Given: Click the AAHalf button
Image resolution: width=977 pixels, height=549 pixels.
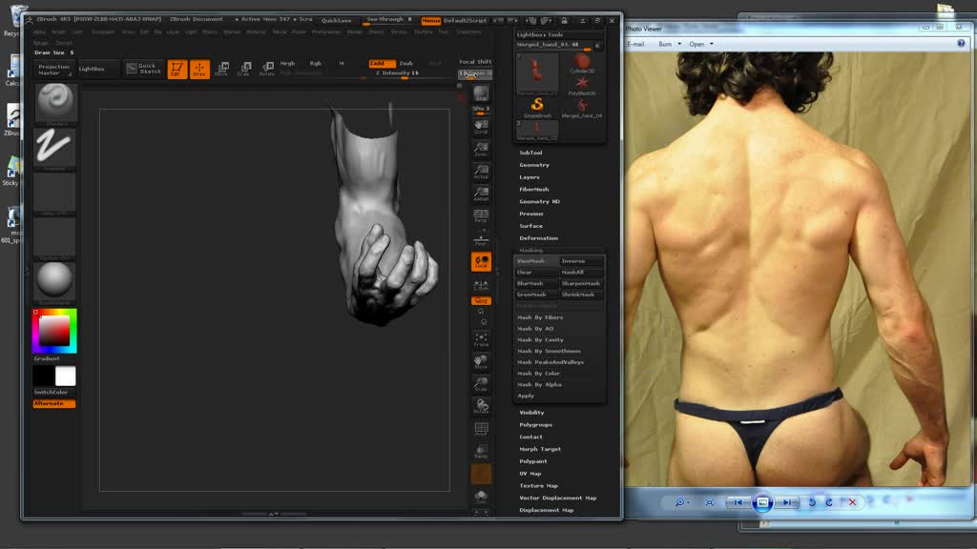Looking at the screenshot, I should coord(481,193).
